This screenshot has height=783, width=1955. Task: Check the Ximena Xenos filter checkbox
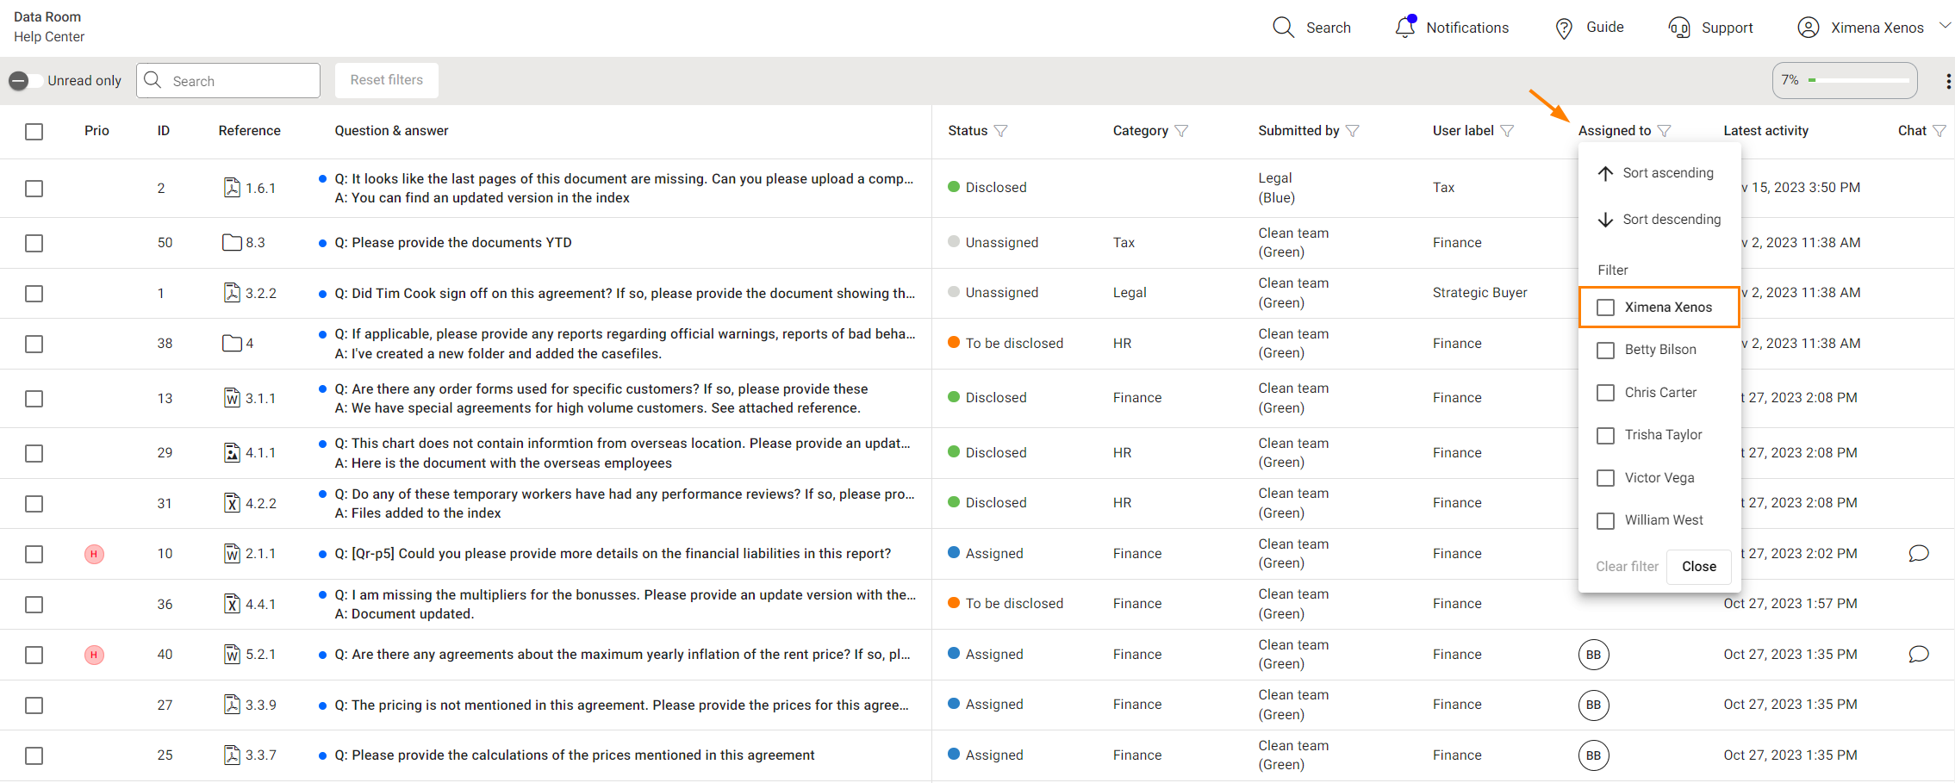coord(1605,308)
